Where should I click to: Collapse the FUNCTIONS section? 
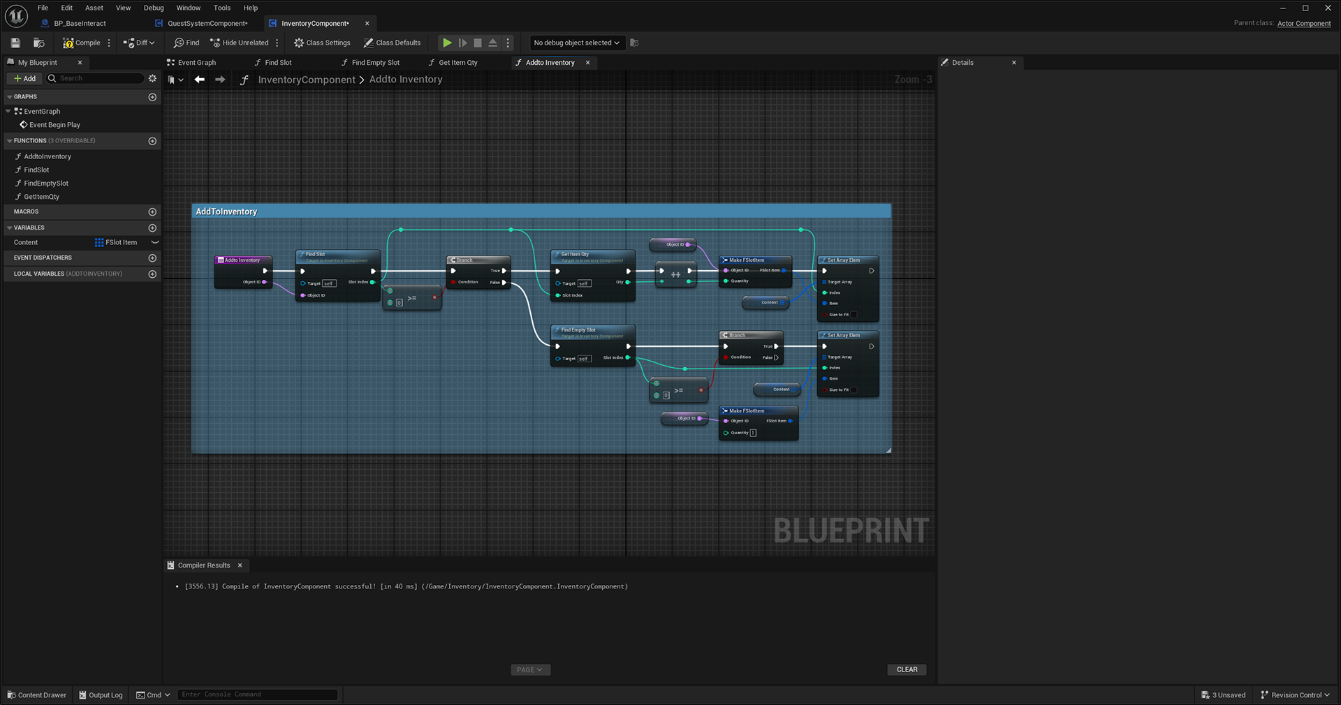(10, 140)
